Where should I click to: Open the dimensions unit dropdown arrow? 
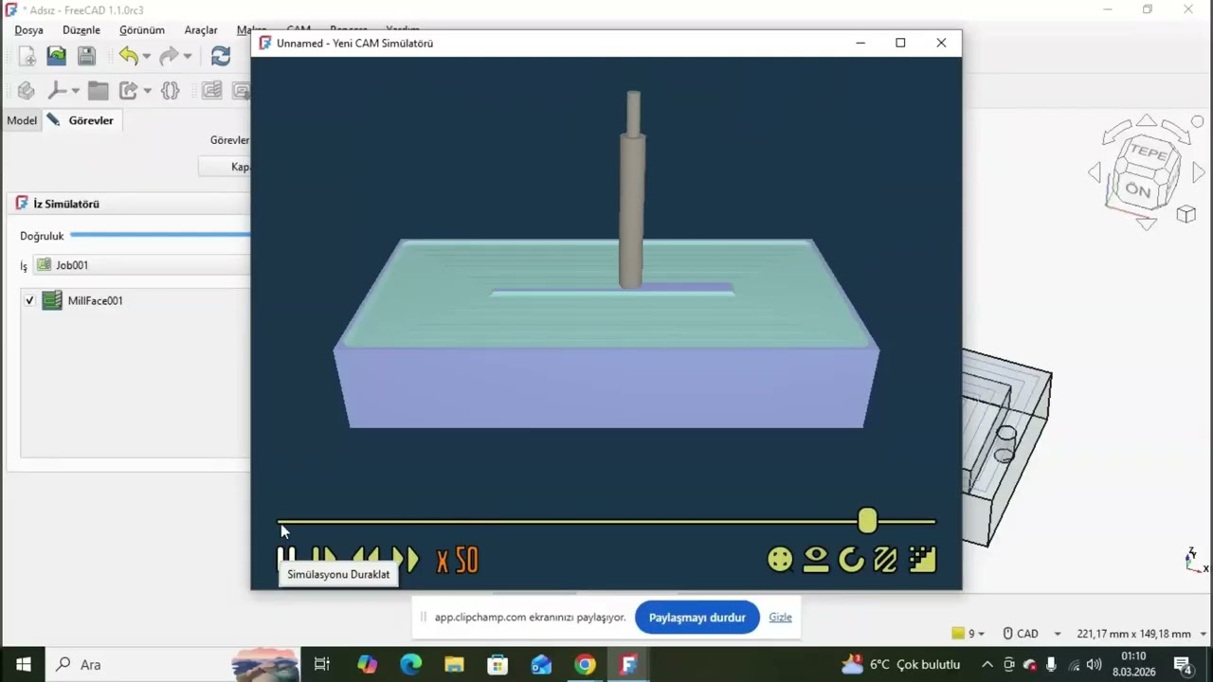(1204, 634)
